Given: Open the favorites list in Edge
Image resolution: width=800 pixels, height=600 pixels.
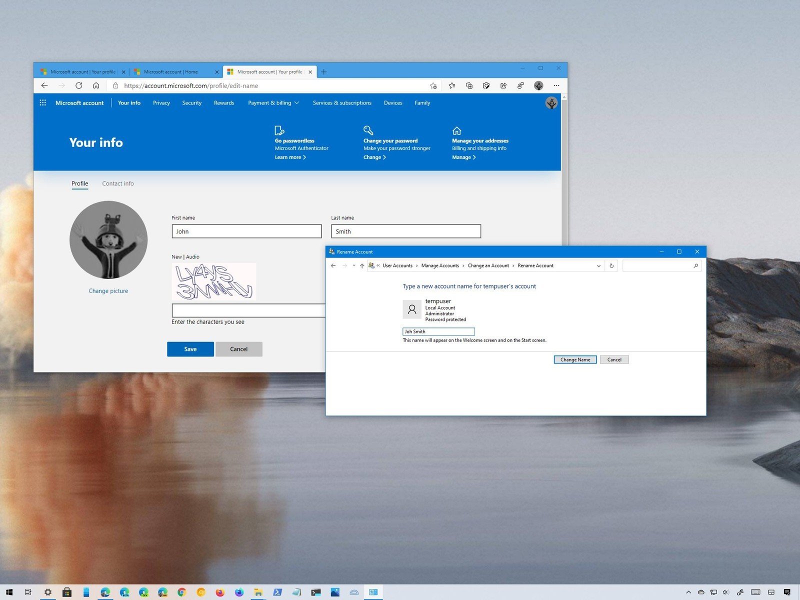Looking at the screenshot, I should pyautogui.click(x=451, y=86).
